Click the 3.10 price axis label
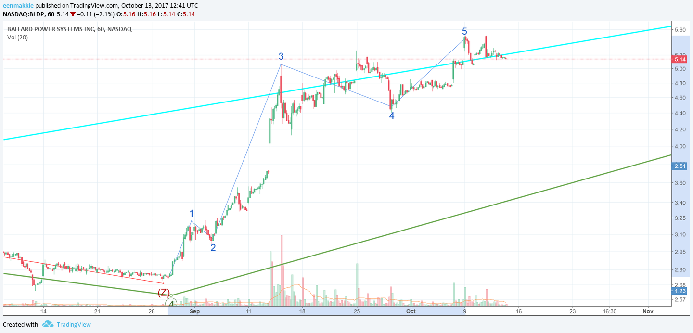 point(680,234)
